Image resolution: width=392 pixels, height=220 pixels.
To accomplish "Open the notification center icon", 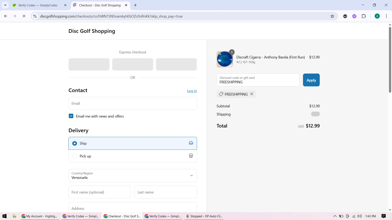I will click(x=384, y=216).
